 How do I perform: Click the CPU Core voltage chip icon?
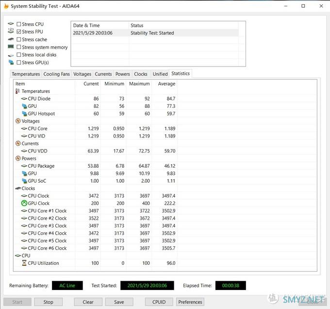(x=24, y=128)
